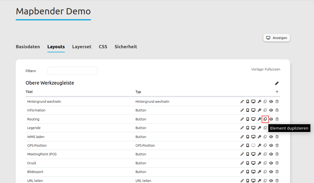Delete the Information element
The width and height of the screenshot is (314, 183).
coord(277,110)
